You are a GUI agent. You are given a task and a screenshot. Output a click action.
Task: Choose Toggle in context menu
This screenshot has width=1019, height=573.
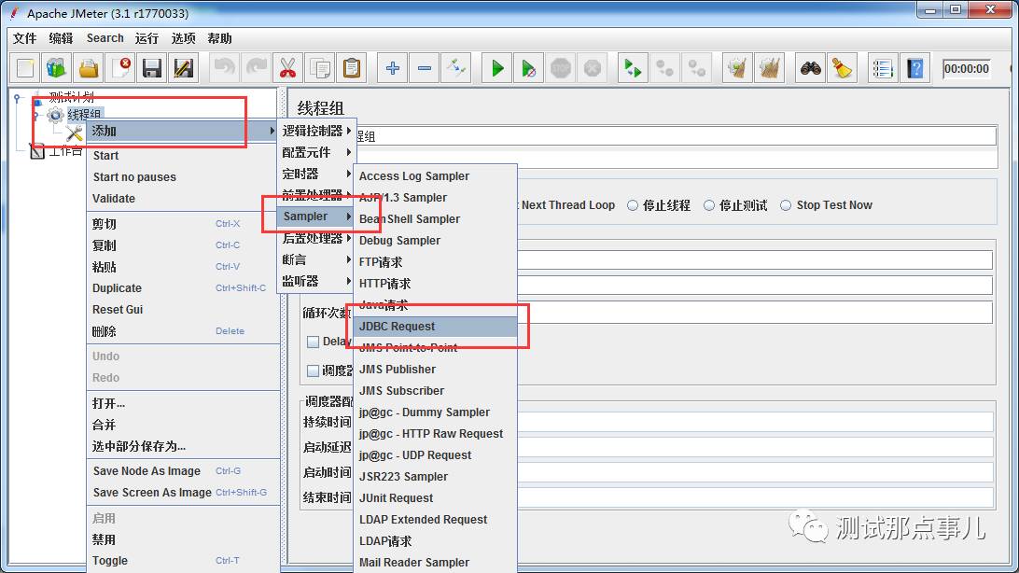coord(183,561)
